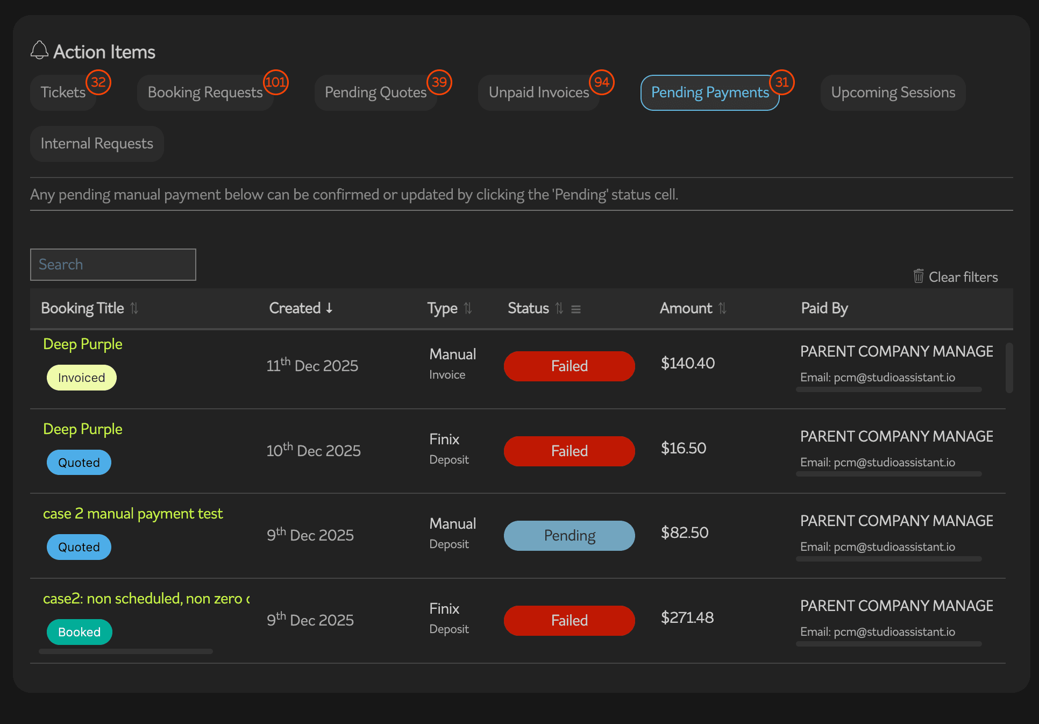Screen dimensions: 1039x724
Task: Sort by Type arrows icon
Action: point(468,308)
